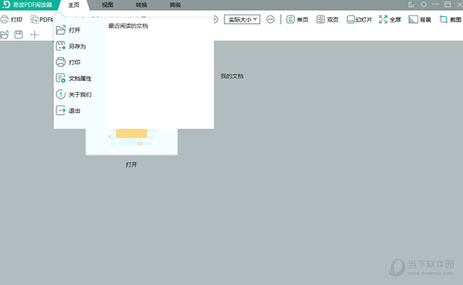This screenshot has width=463, height=285.
Task: Click the 打开 folder icon in the menu
Action: 61,30
